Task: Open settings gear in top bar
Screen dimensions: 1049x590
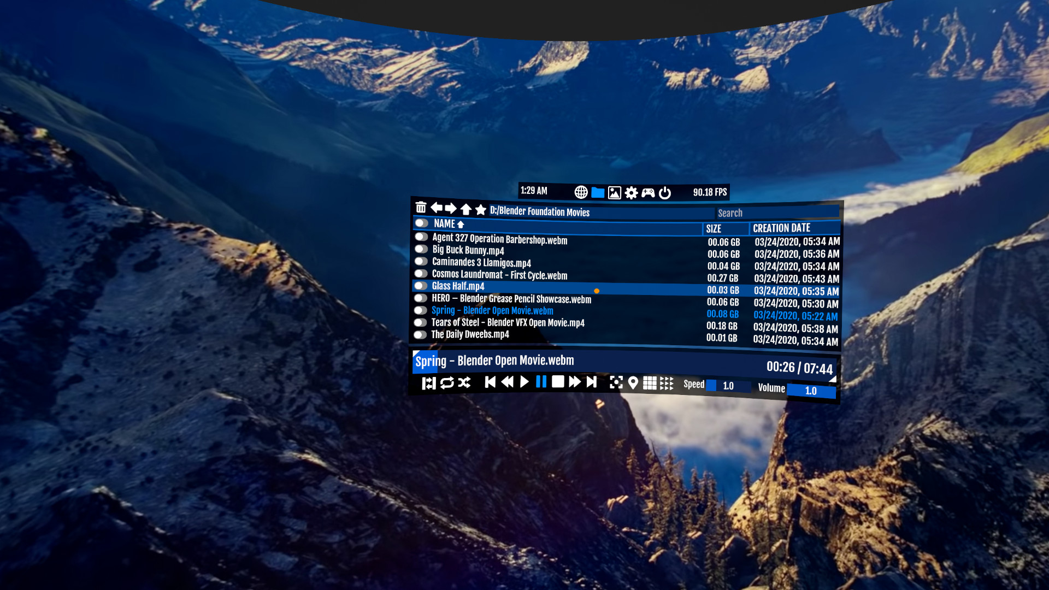Action: [x=631, y=193]
